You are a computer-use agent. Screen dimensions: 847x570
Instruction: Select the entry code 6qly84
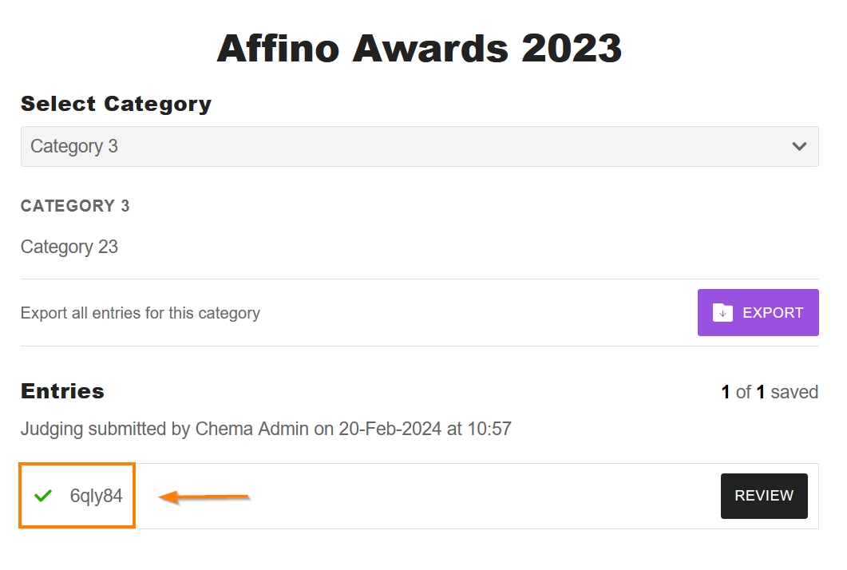click(x=97, y=496)
